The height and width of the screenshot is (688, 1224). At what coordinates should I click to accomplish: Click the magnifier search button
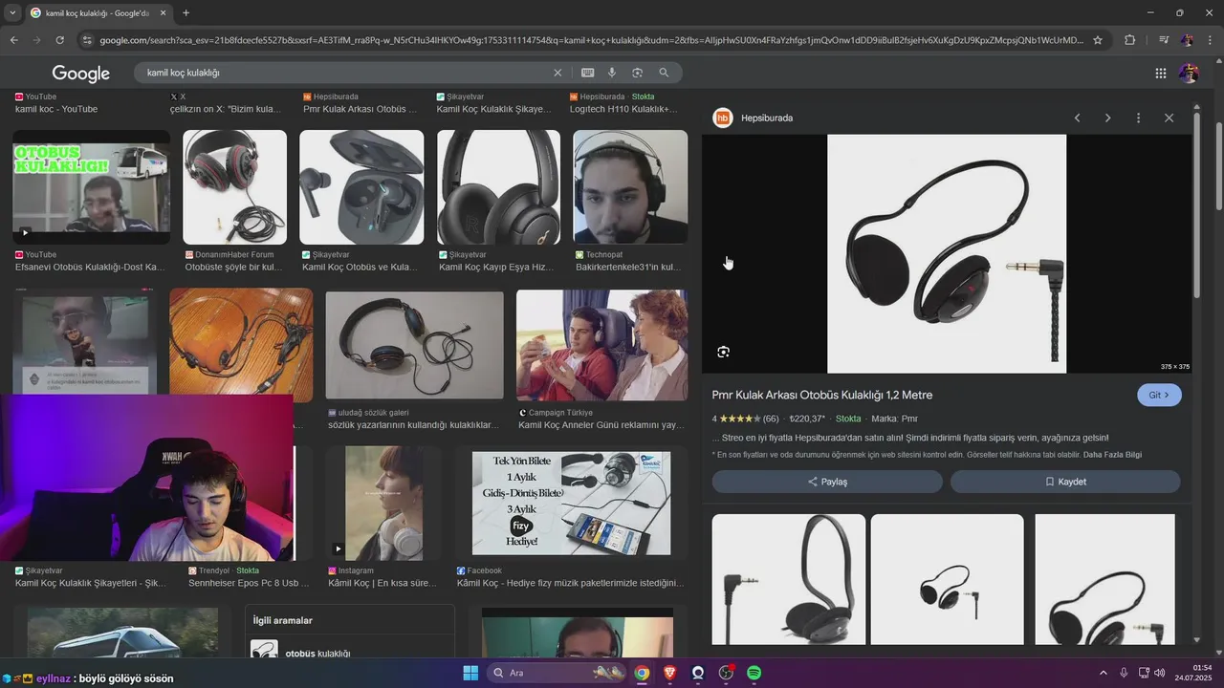[x=664, y=73]
